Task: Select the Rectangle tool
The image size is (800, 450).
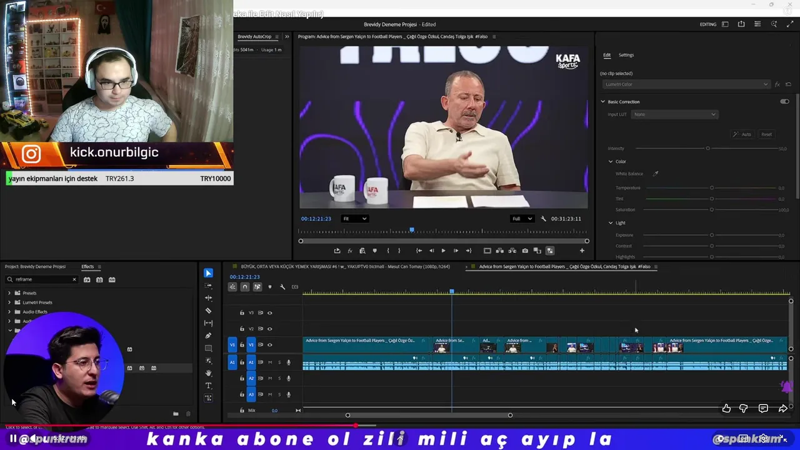Action: [208, 348]
